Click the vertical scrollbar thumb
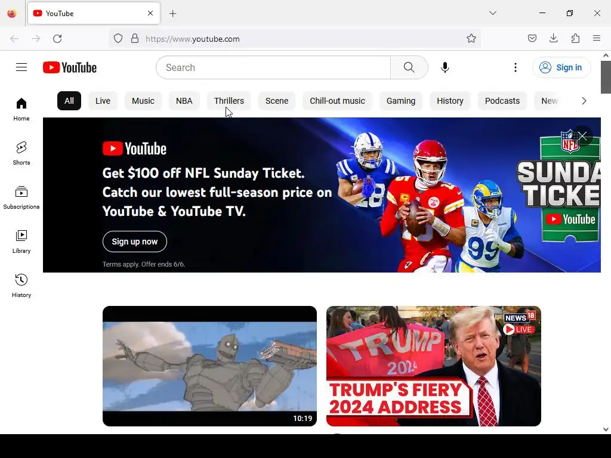 (606, 77)
